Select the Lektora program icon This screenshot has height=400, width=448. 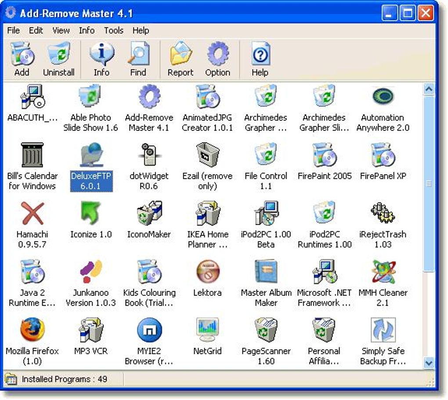click(207, 272)
